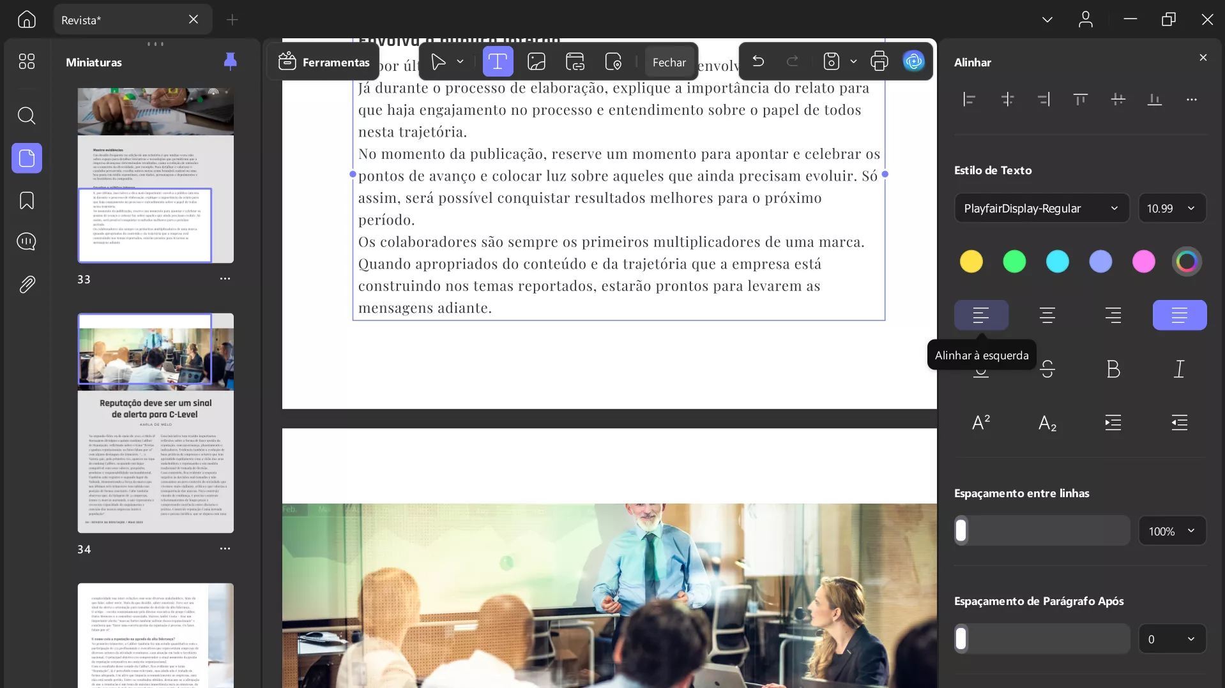Pick the yellow color swatch
Screen dimensions: 1225x688
[x=971, y=261]
